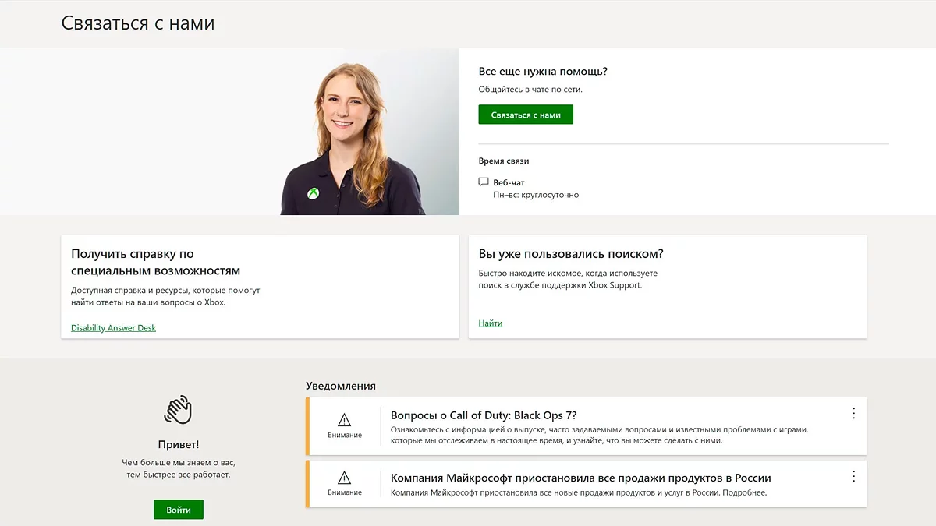Viewport: 936px width, 526px height.
Task: Click the Xbox logo badge on shirt
Action: pyautogui.click(x=312, y=192)
